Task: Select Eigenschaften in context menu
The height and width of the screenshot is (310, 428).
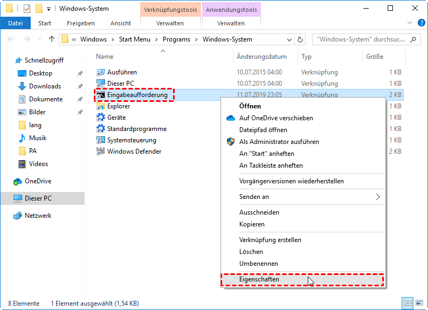Action: pyautogui.click(x=302, y=280)
